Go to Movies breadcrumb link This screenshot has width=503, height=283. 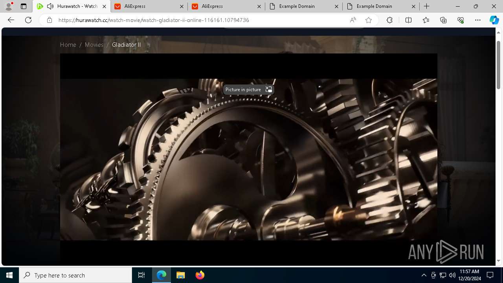pos(94,45)
